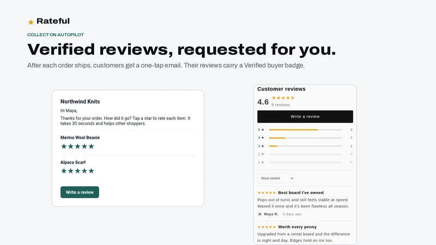The image size is (436, 245).
Task: Click Maya R. avatar icon
Action: click(260, 214)
